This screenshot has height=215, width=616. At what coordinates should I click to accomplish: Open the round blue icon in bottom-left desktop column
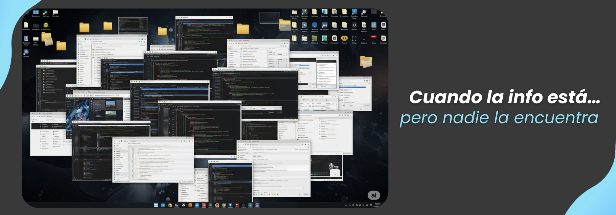tap(26, 52)
